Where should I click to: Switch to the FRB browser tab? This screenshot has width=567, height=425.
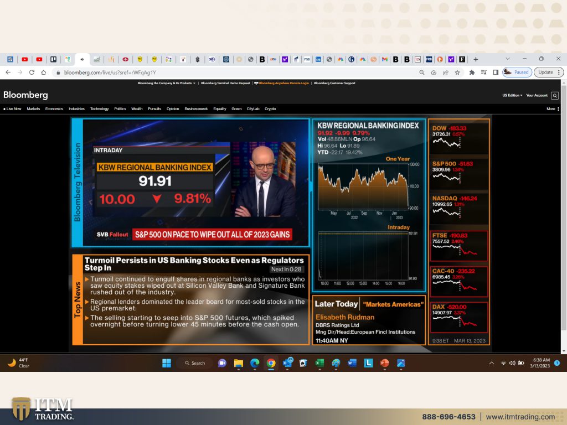pos(429,59)
